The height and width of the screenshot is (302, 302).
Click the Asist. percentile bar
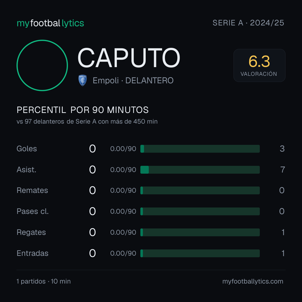tap(200, 170)
